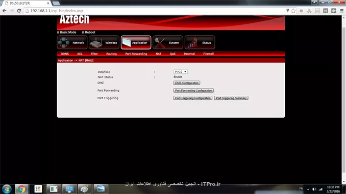346x194 pixels.
Task: Click the FA language indicator
Action: pyautogui.click(x=301, y=188)
